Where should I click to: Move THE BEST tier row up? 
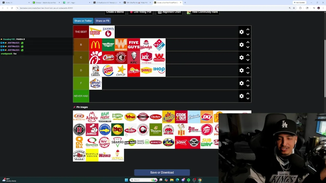tap(248, 29)
